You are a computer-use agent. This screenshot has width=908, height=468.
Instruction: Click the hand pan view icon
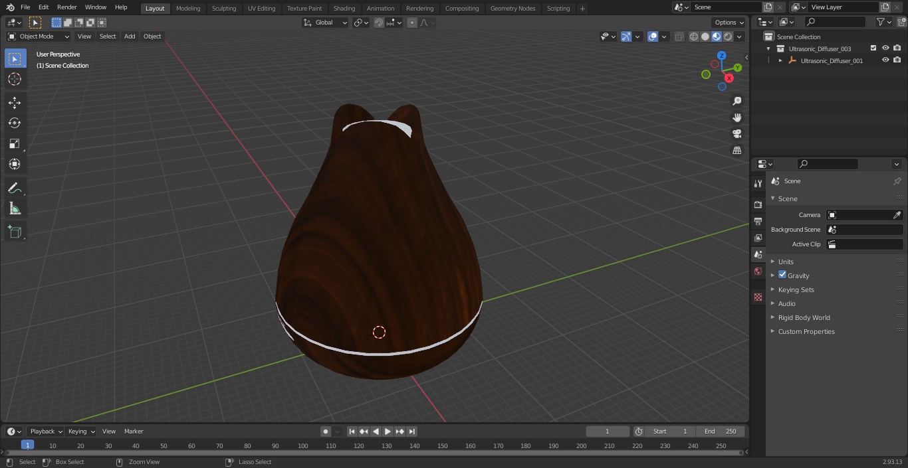coord(737,117)
